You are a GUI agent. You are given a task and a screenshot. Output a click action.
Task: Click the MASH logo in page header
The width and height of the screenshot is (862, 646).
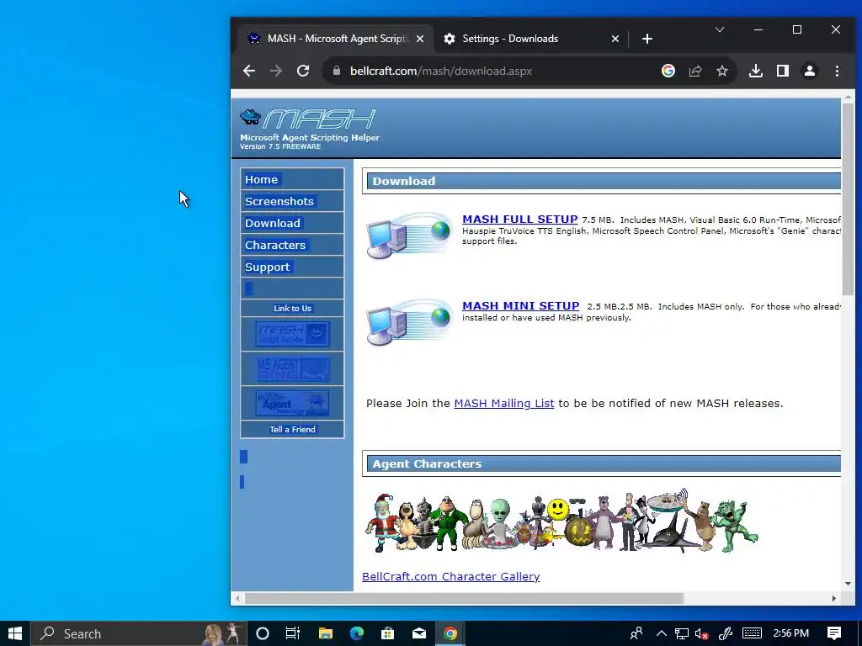tap(308, 118)
